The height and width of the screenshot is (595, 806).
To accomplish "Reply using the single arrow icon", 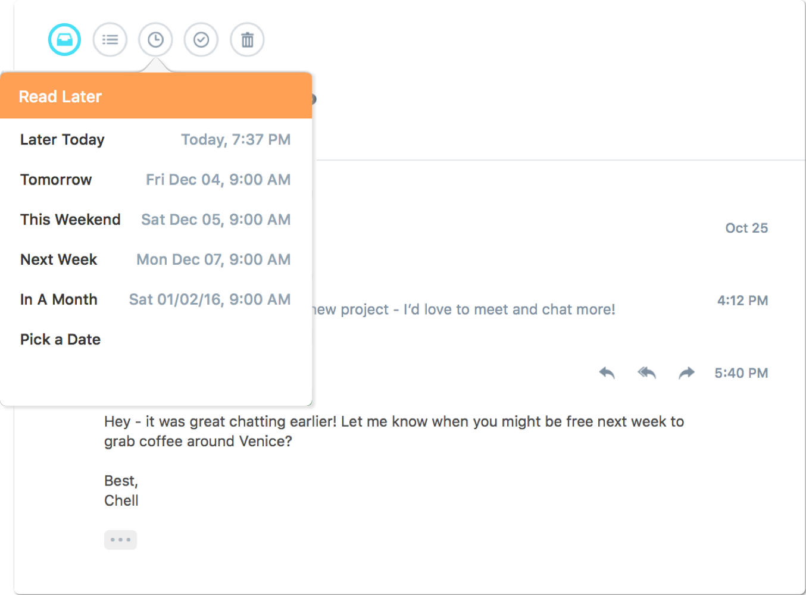I will [607, 373].
